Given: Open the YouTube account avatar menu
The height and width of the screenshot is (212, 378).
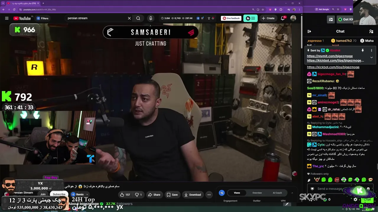Looking at the screenshot, I should pyautogui.click(x=293, y=18).
